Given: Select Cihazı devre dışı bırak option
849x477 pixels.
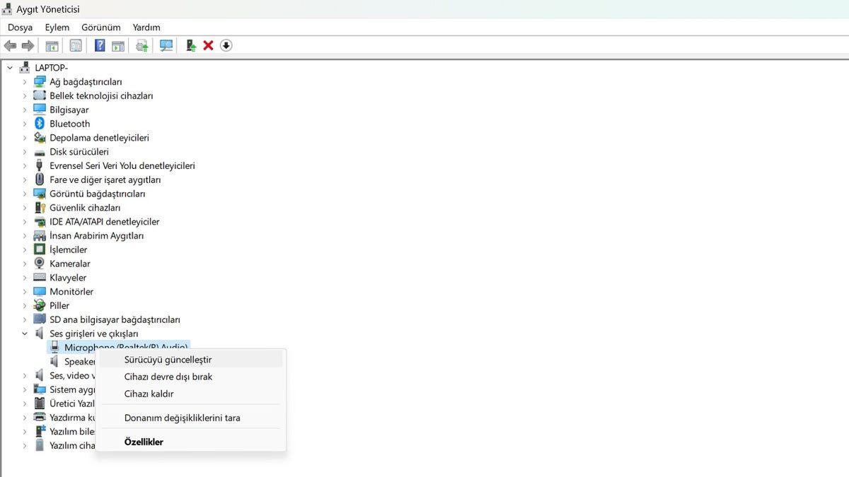Looking at the screenshot, I should click(x=168, y=377).
